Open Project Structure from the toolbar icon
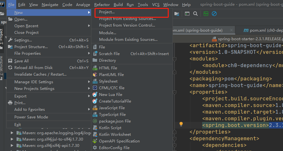The image size is (283, 151). 176,14
